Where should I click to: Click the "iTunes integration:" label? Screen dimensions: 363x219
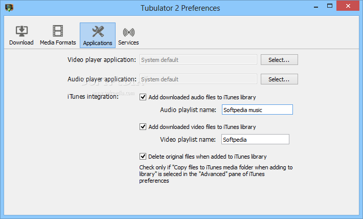pos(93,97)
